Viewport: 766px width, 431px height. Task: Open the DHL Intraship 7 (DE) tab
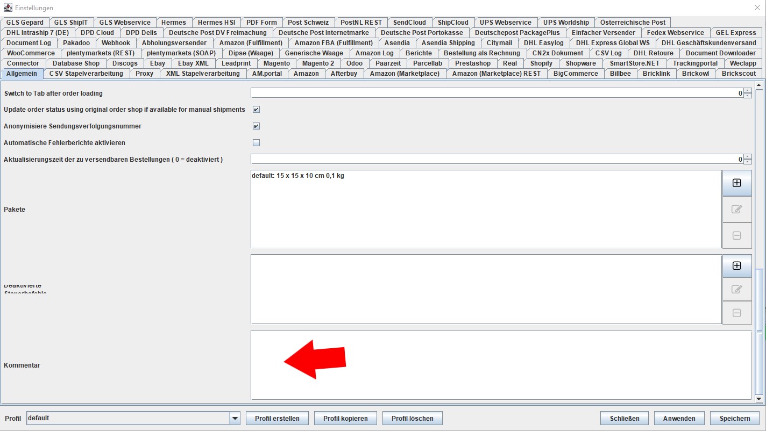click(38, 33)
